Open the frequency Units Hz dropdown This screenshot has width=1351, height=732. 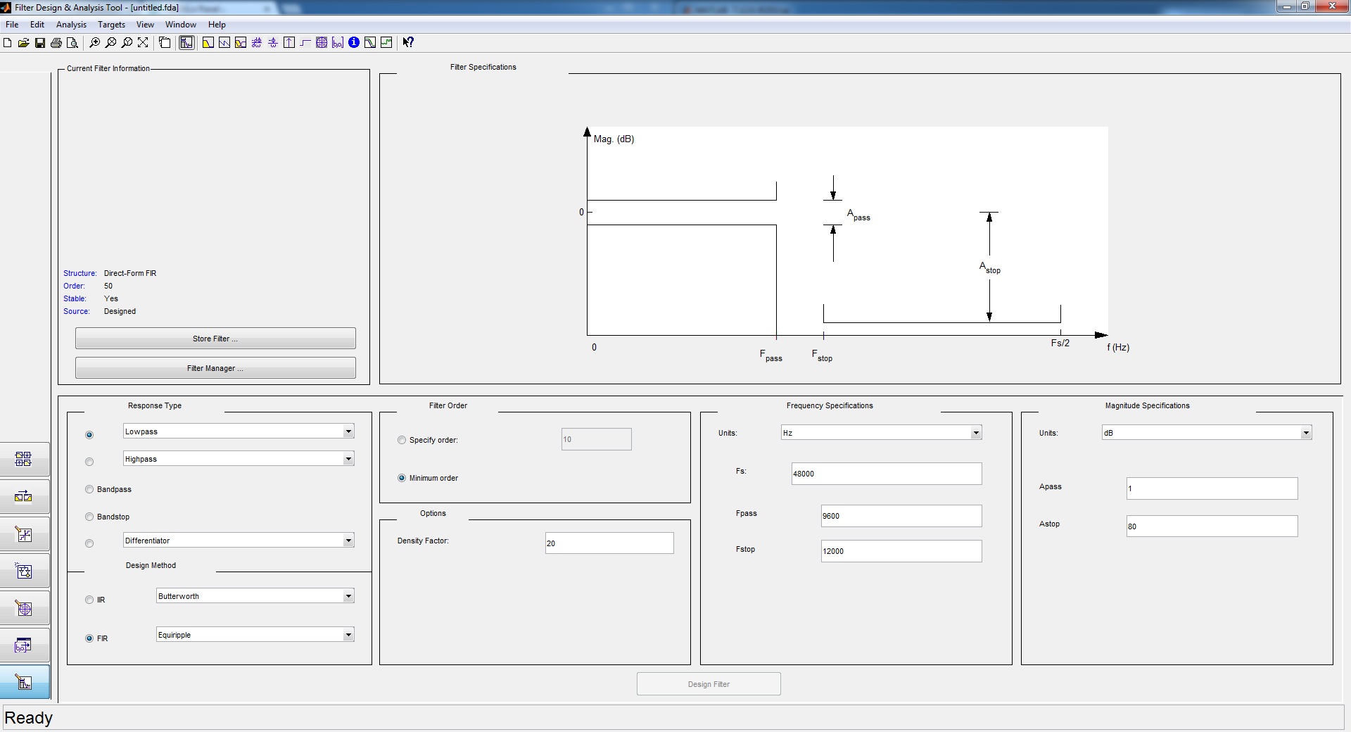click(976, 433)
